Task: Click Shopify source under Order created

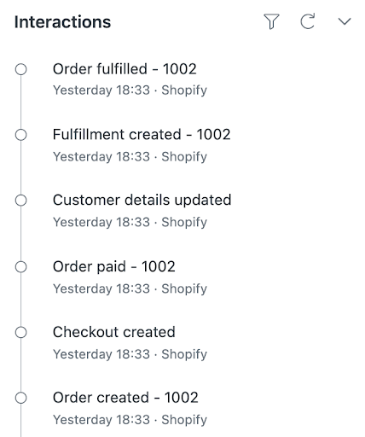Action: [x=184, y=420]
